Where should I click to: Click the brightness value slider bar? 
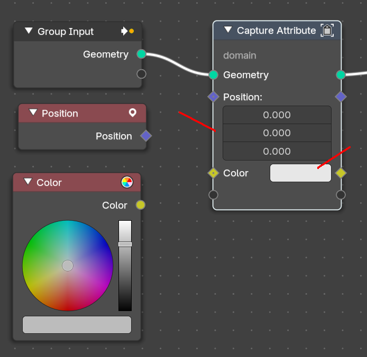tap(125, 266)
